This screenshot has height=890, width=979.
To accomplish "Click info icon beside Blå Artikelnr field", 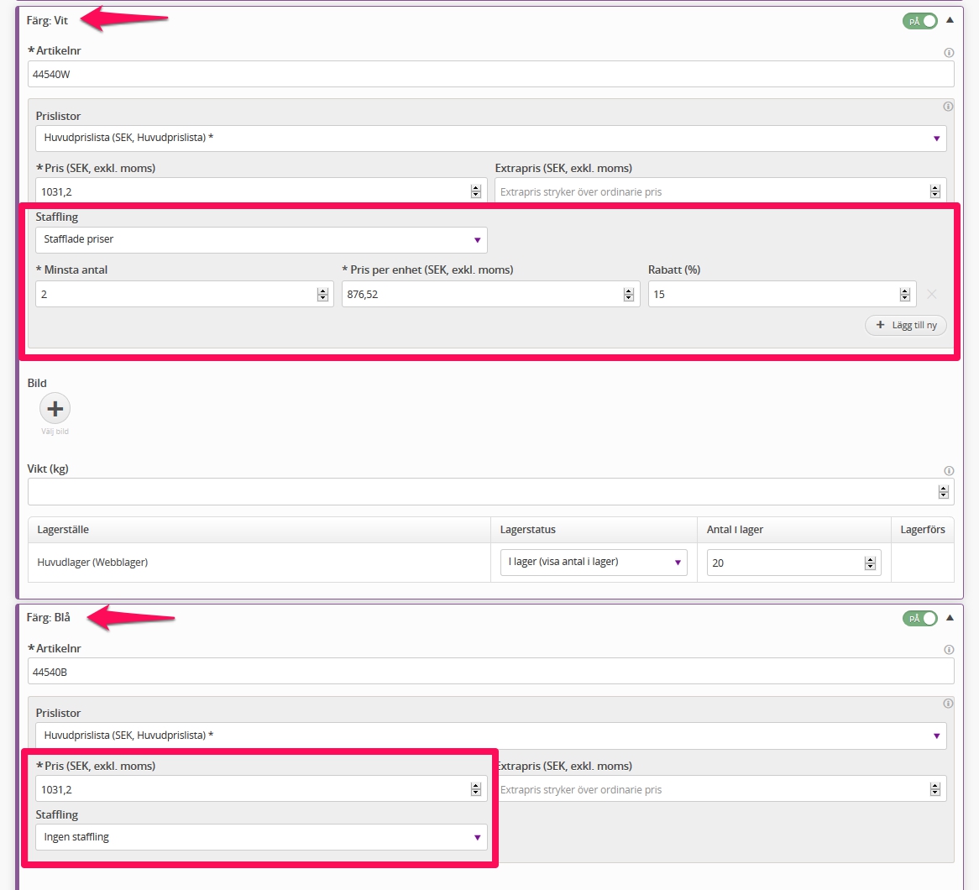I will (x=949, y=650).
